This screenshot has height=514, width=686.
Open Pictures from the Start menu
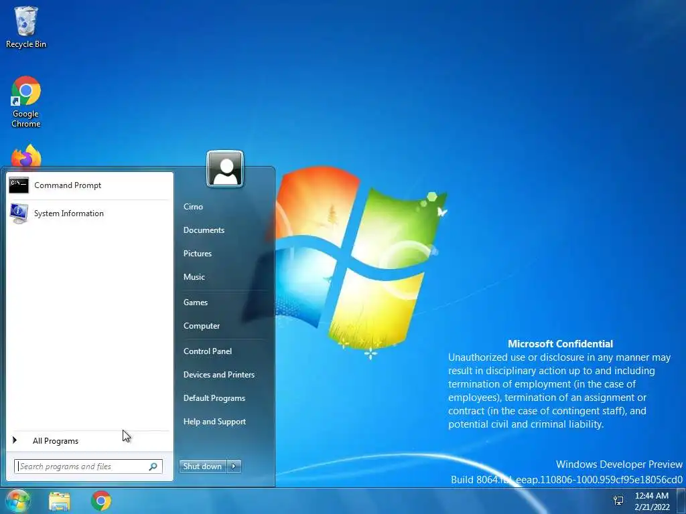click(x=198, y=254)
